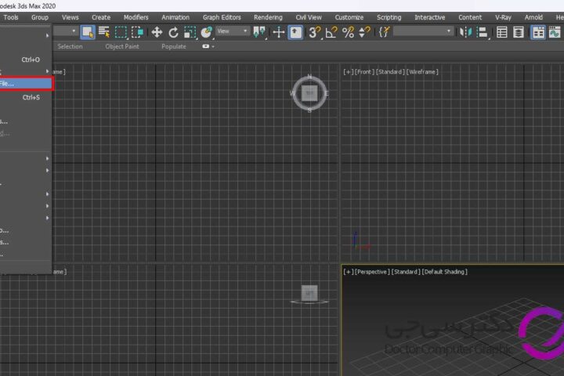The width and height of the screenshot is (564, 376).
Task: Click [Front] viewport view label
Action: point(365,72)
